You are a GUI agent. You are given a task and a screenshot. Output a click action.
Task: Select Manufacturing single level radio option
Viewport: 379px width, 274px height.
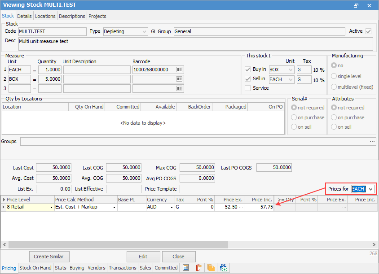pyautogui.click(x=334, y=76)
